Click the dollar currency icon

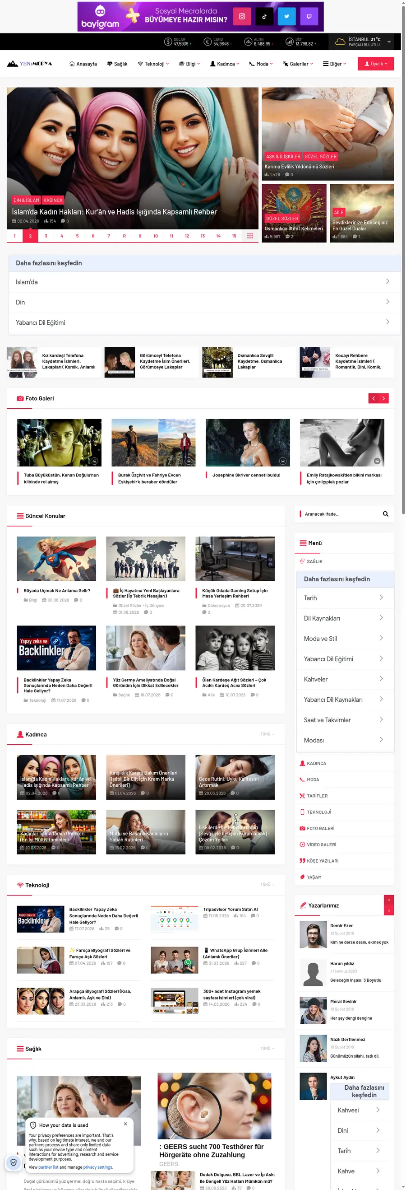[x=168, y=42]
